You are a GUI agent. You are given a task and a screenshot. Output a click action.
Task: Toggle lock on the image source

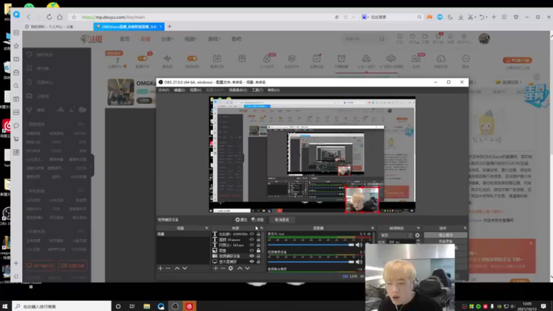click(x=259, y=250)
